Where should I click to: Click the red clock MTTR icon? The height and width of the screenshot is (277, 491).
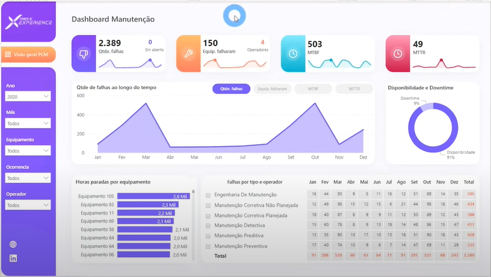coord(397,53)
